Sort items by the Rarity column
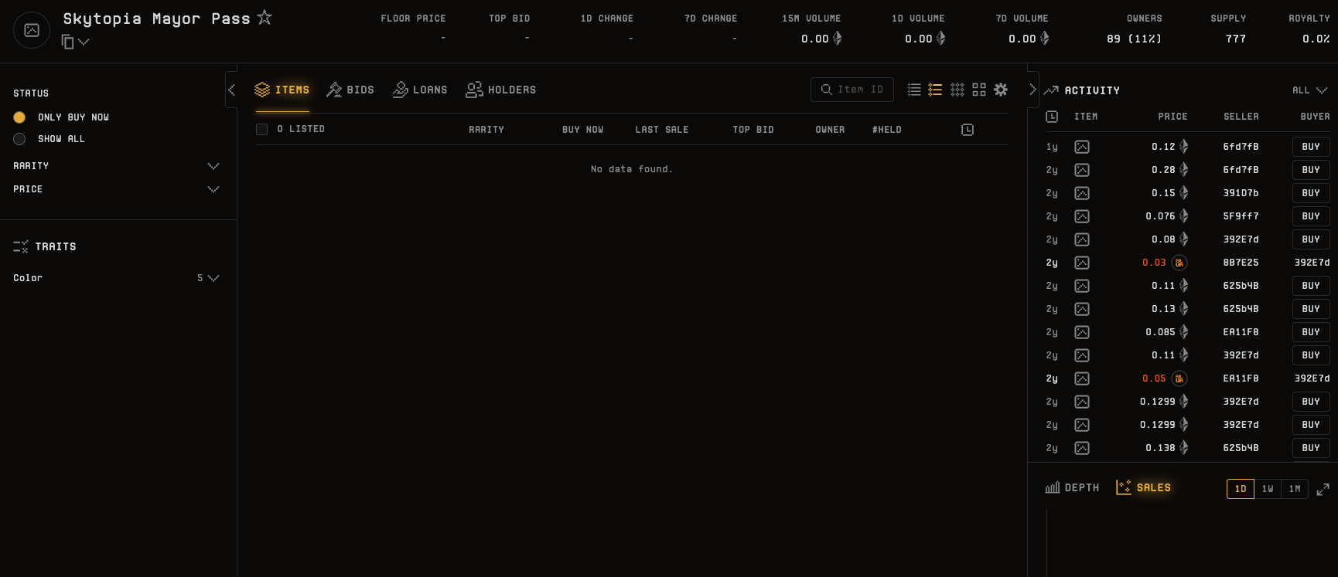1338x577 pixels. coord(486,130)
